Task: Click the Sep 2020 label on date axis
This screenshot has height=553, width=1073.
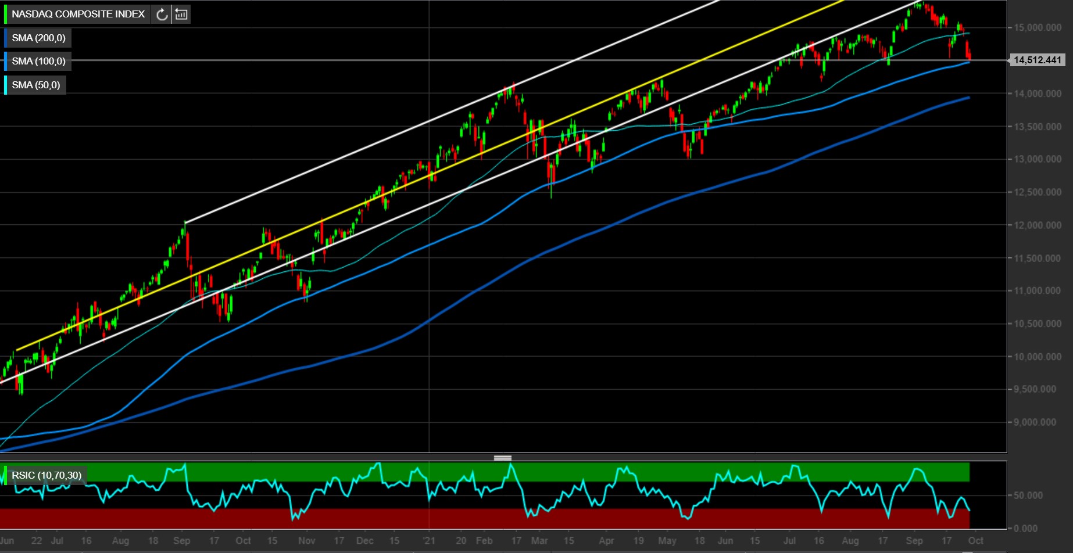Action: point(181,541)
